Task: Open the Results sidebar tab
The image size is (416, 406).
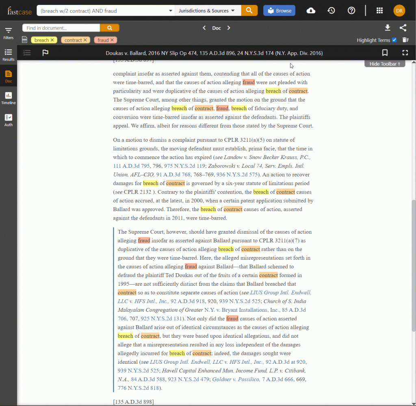Action: (x=9, y=55)
